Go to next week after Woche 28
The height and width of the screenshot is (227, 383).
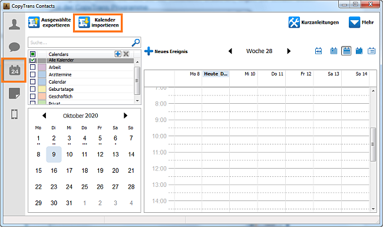[289, 51]
